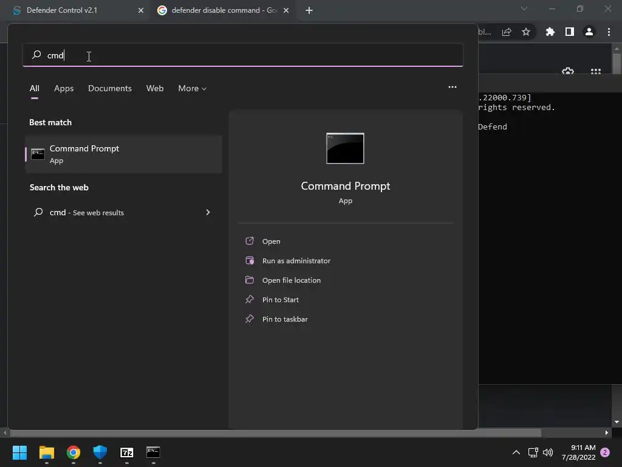Open 7-Zip from the taskbar

coord(127,452)
